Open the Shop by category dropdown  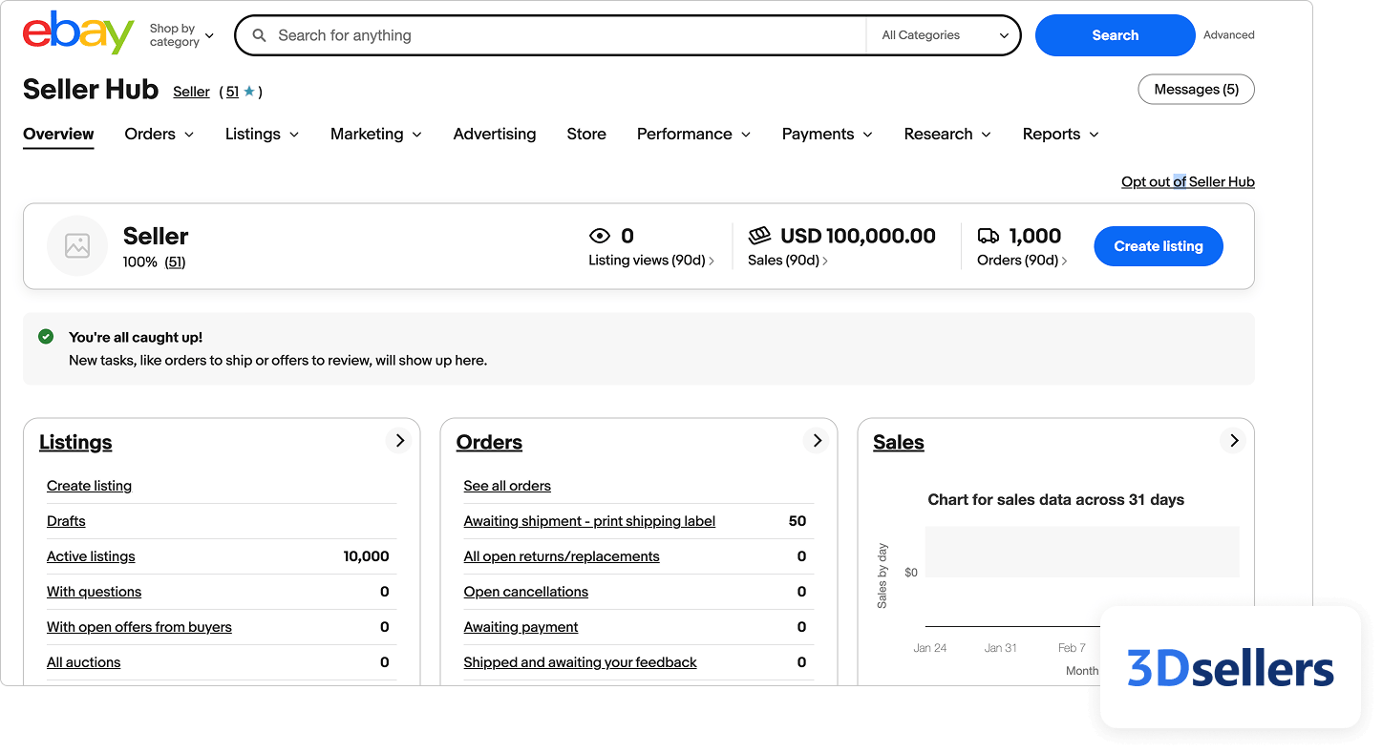181,35
